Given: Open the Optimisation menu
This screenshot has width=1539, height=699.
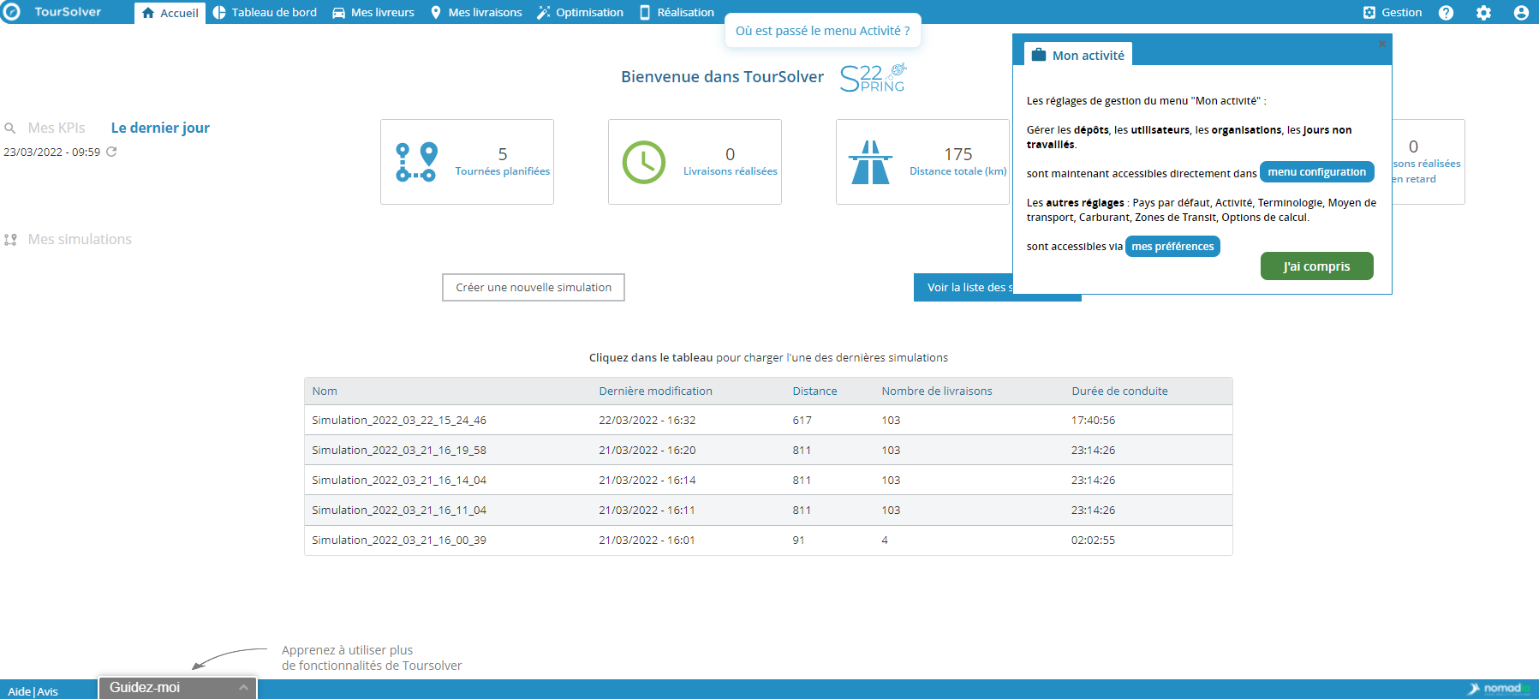Looking at the screenshot, I should [581, 13].
